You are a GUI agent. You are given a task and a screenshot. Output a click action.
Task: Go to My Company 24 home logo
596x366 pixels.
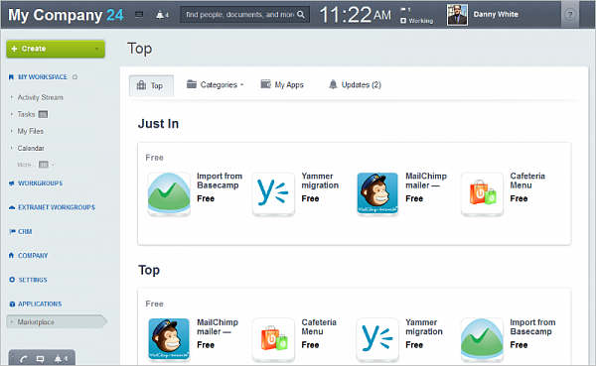tap(66, 15)
